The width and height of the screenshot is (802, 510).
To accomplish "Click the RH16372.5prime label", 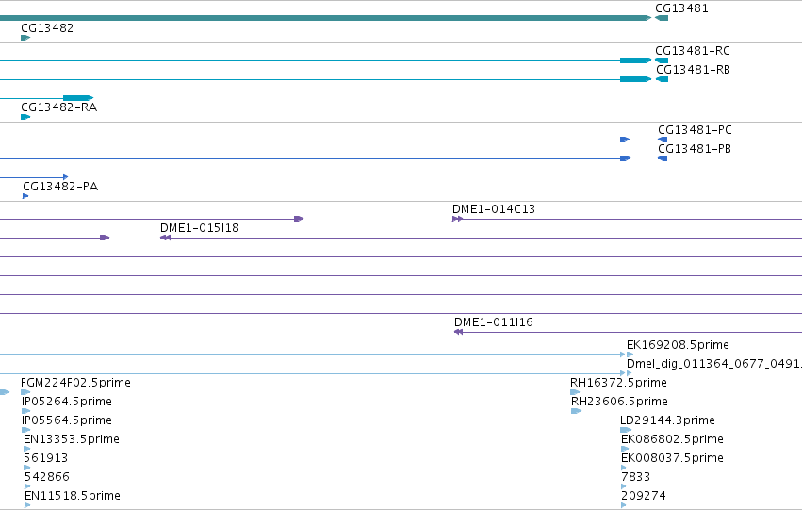I will pyautogui.click(x=618, y=383).
